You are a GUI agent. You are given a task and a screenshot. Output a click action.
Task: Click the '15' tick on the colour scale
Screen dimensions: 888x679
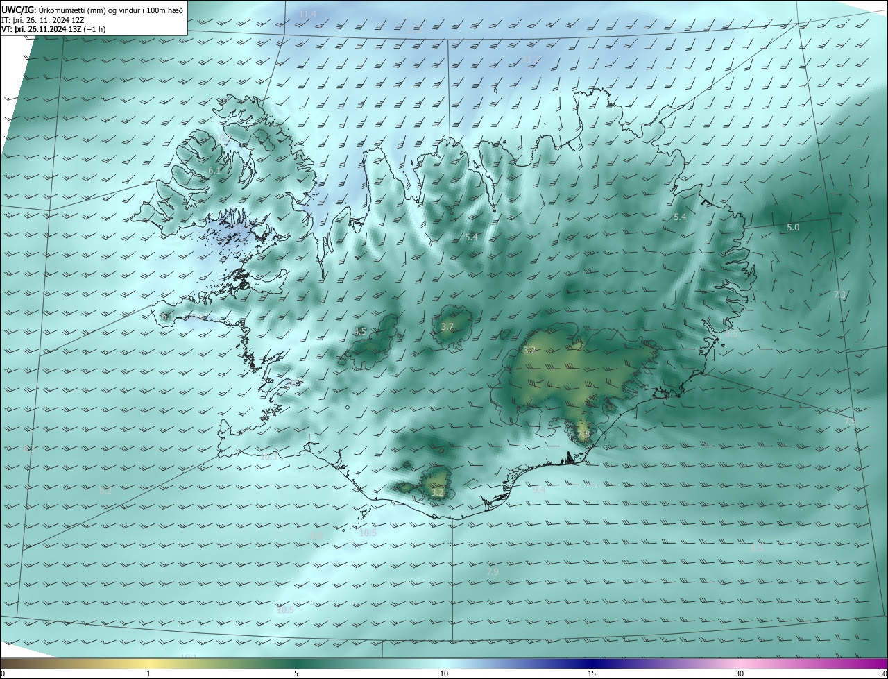coord(592,673)
